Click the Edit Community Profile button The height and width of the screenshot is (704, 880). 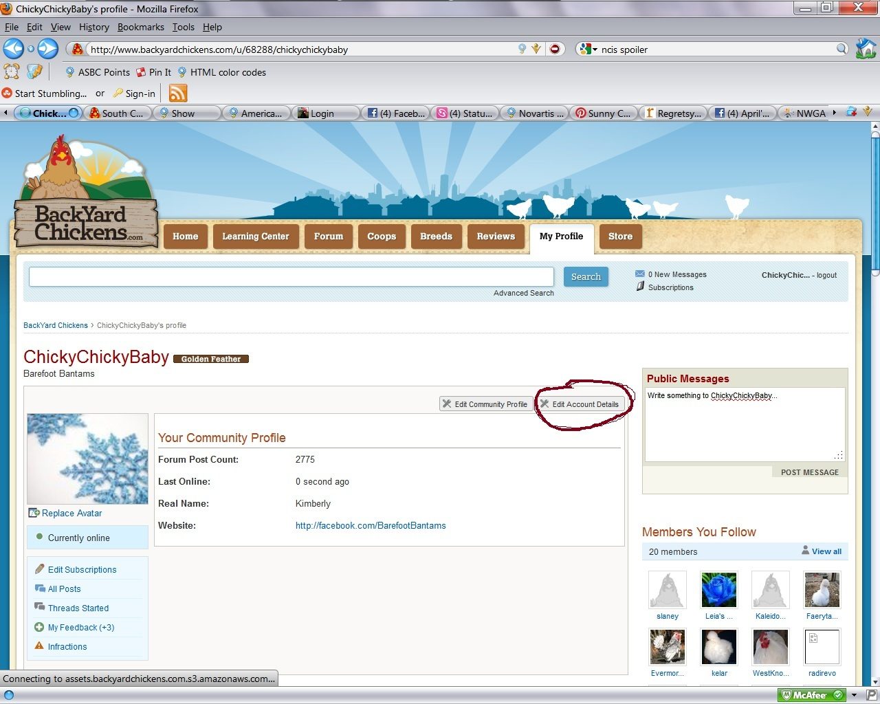485,404
